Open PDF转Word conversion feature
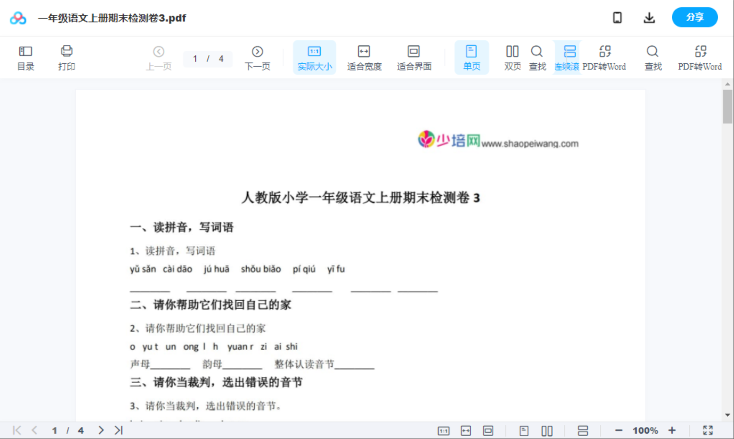The image size is (734, 439). point(605,57)
